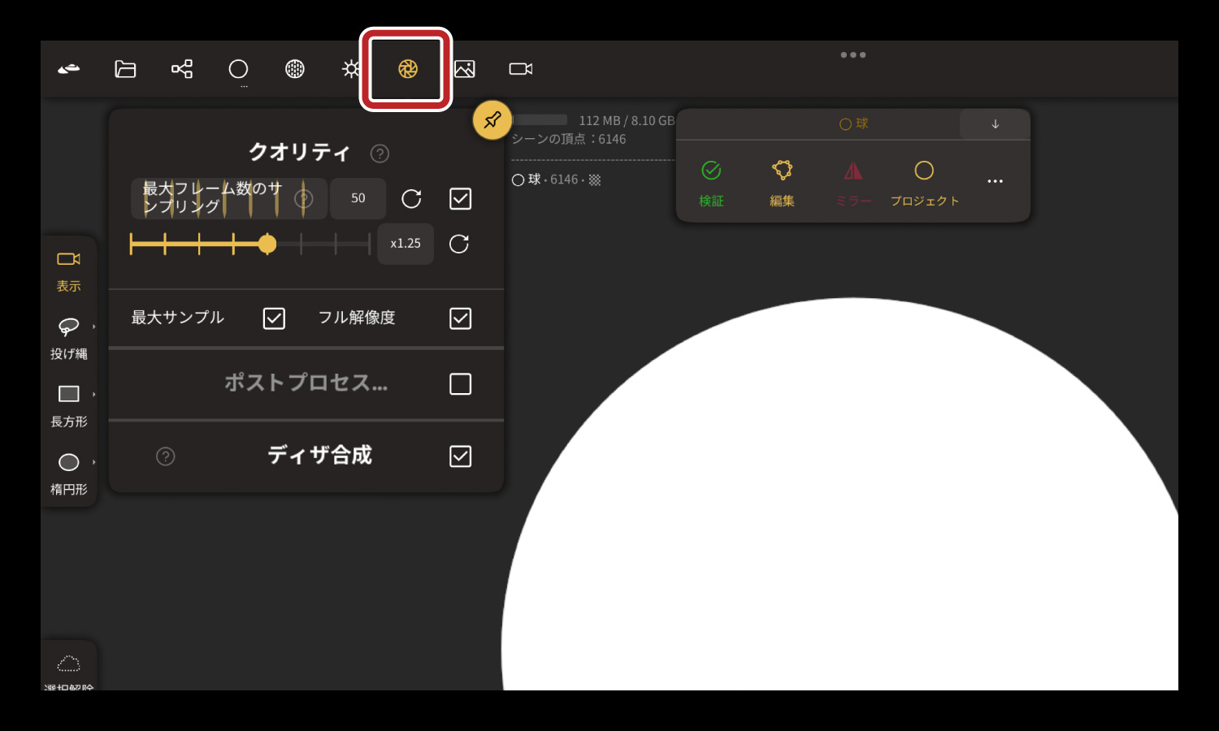
Task: Toggle the ディザ合成 checkbox
Action: [460, 456]
